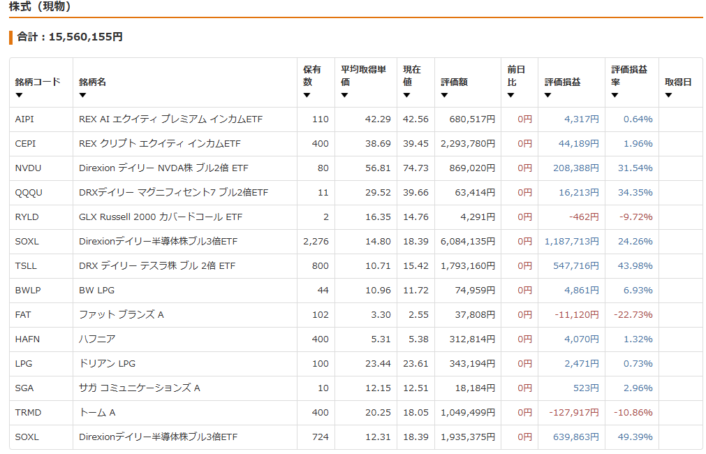This screenshot has height=454, width=706.
Task: Click サガ コミュニケーションズ A stock name
Action: click(x=140, y=388)
